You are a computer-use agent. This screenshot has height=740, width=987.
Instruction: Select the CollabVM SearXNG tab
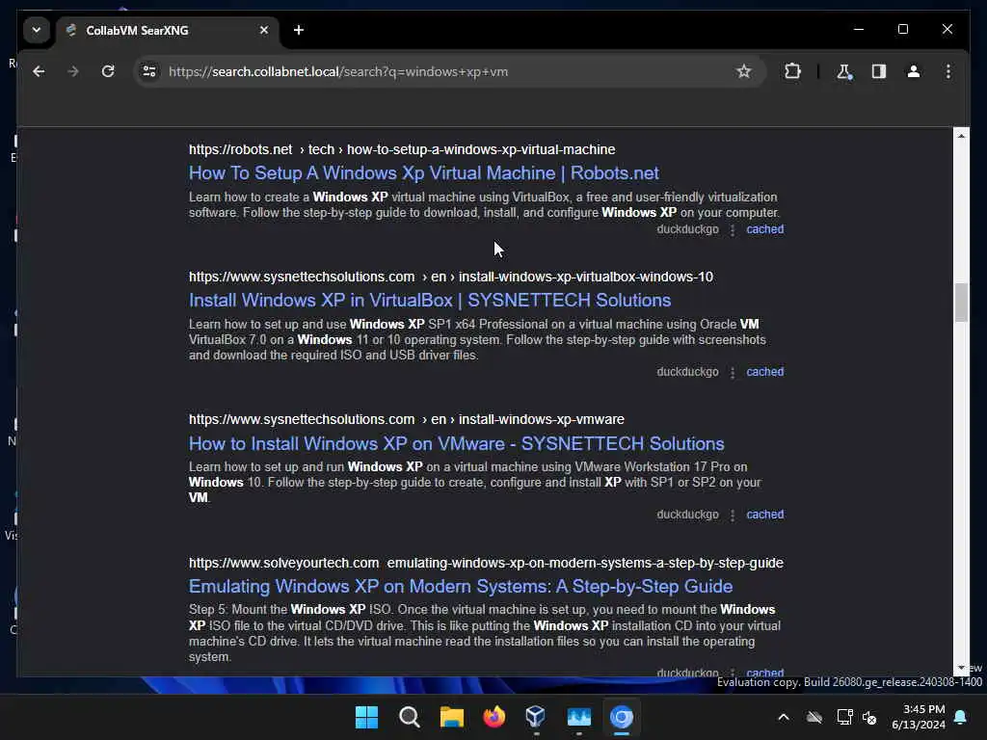tap(168, 30)
